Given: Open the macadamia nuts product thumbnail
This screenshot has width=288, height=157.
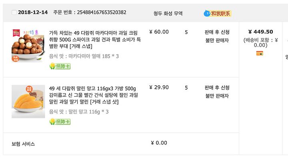Looking at the screenshot, I should (28, 46).
